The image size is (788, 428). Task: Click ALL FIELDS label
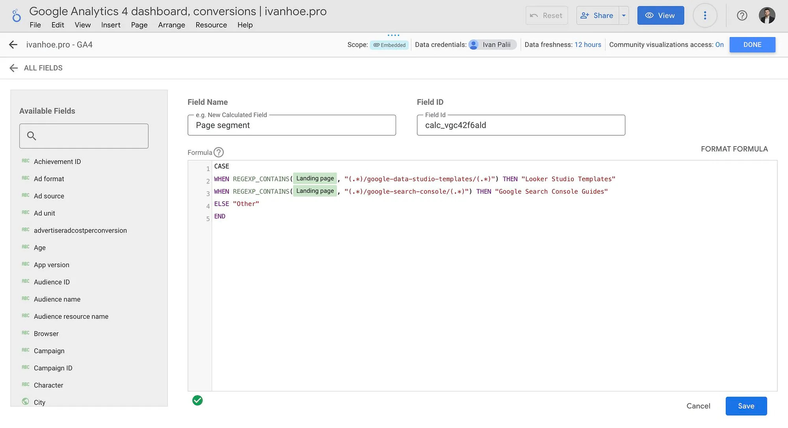point(43,68)
